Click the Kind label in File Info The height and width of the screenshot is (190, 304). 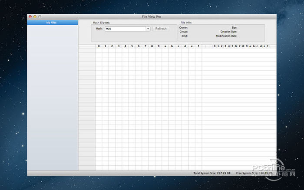(x=185, y=36)
